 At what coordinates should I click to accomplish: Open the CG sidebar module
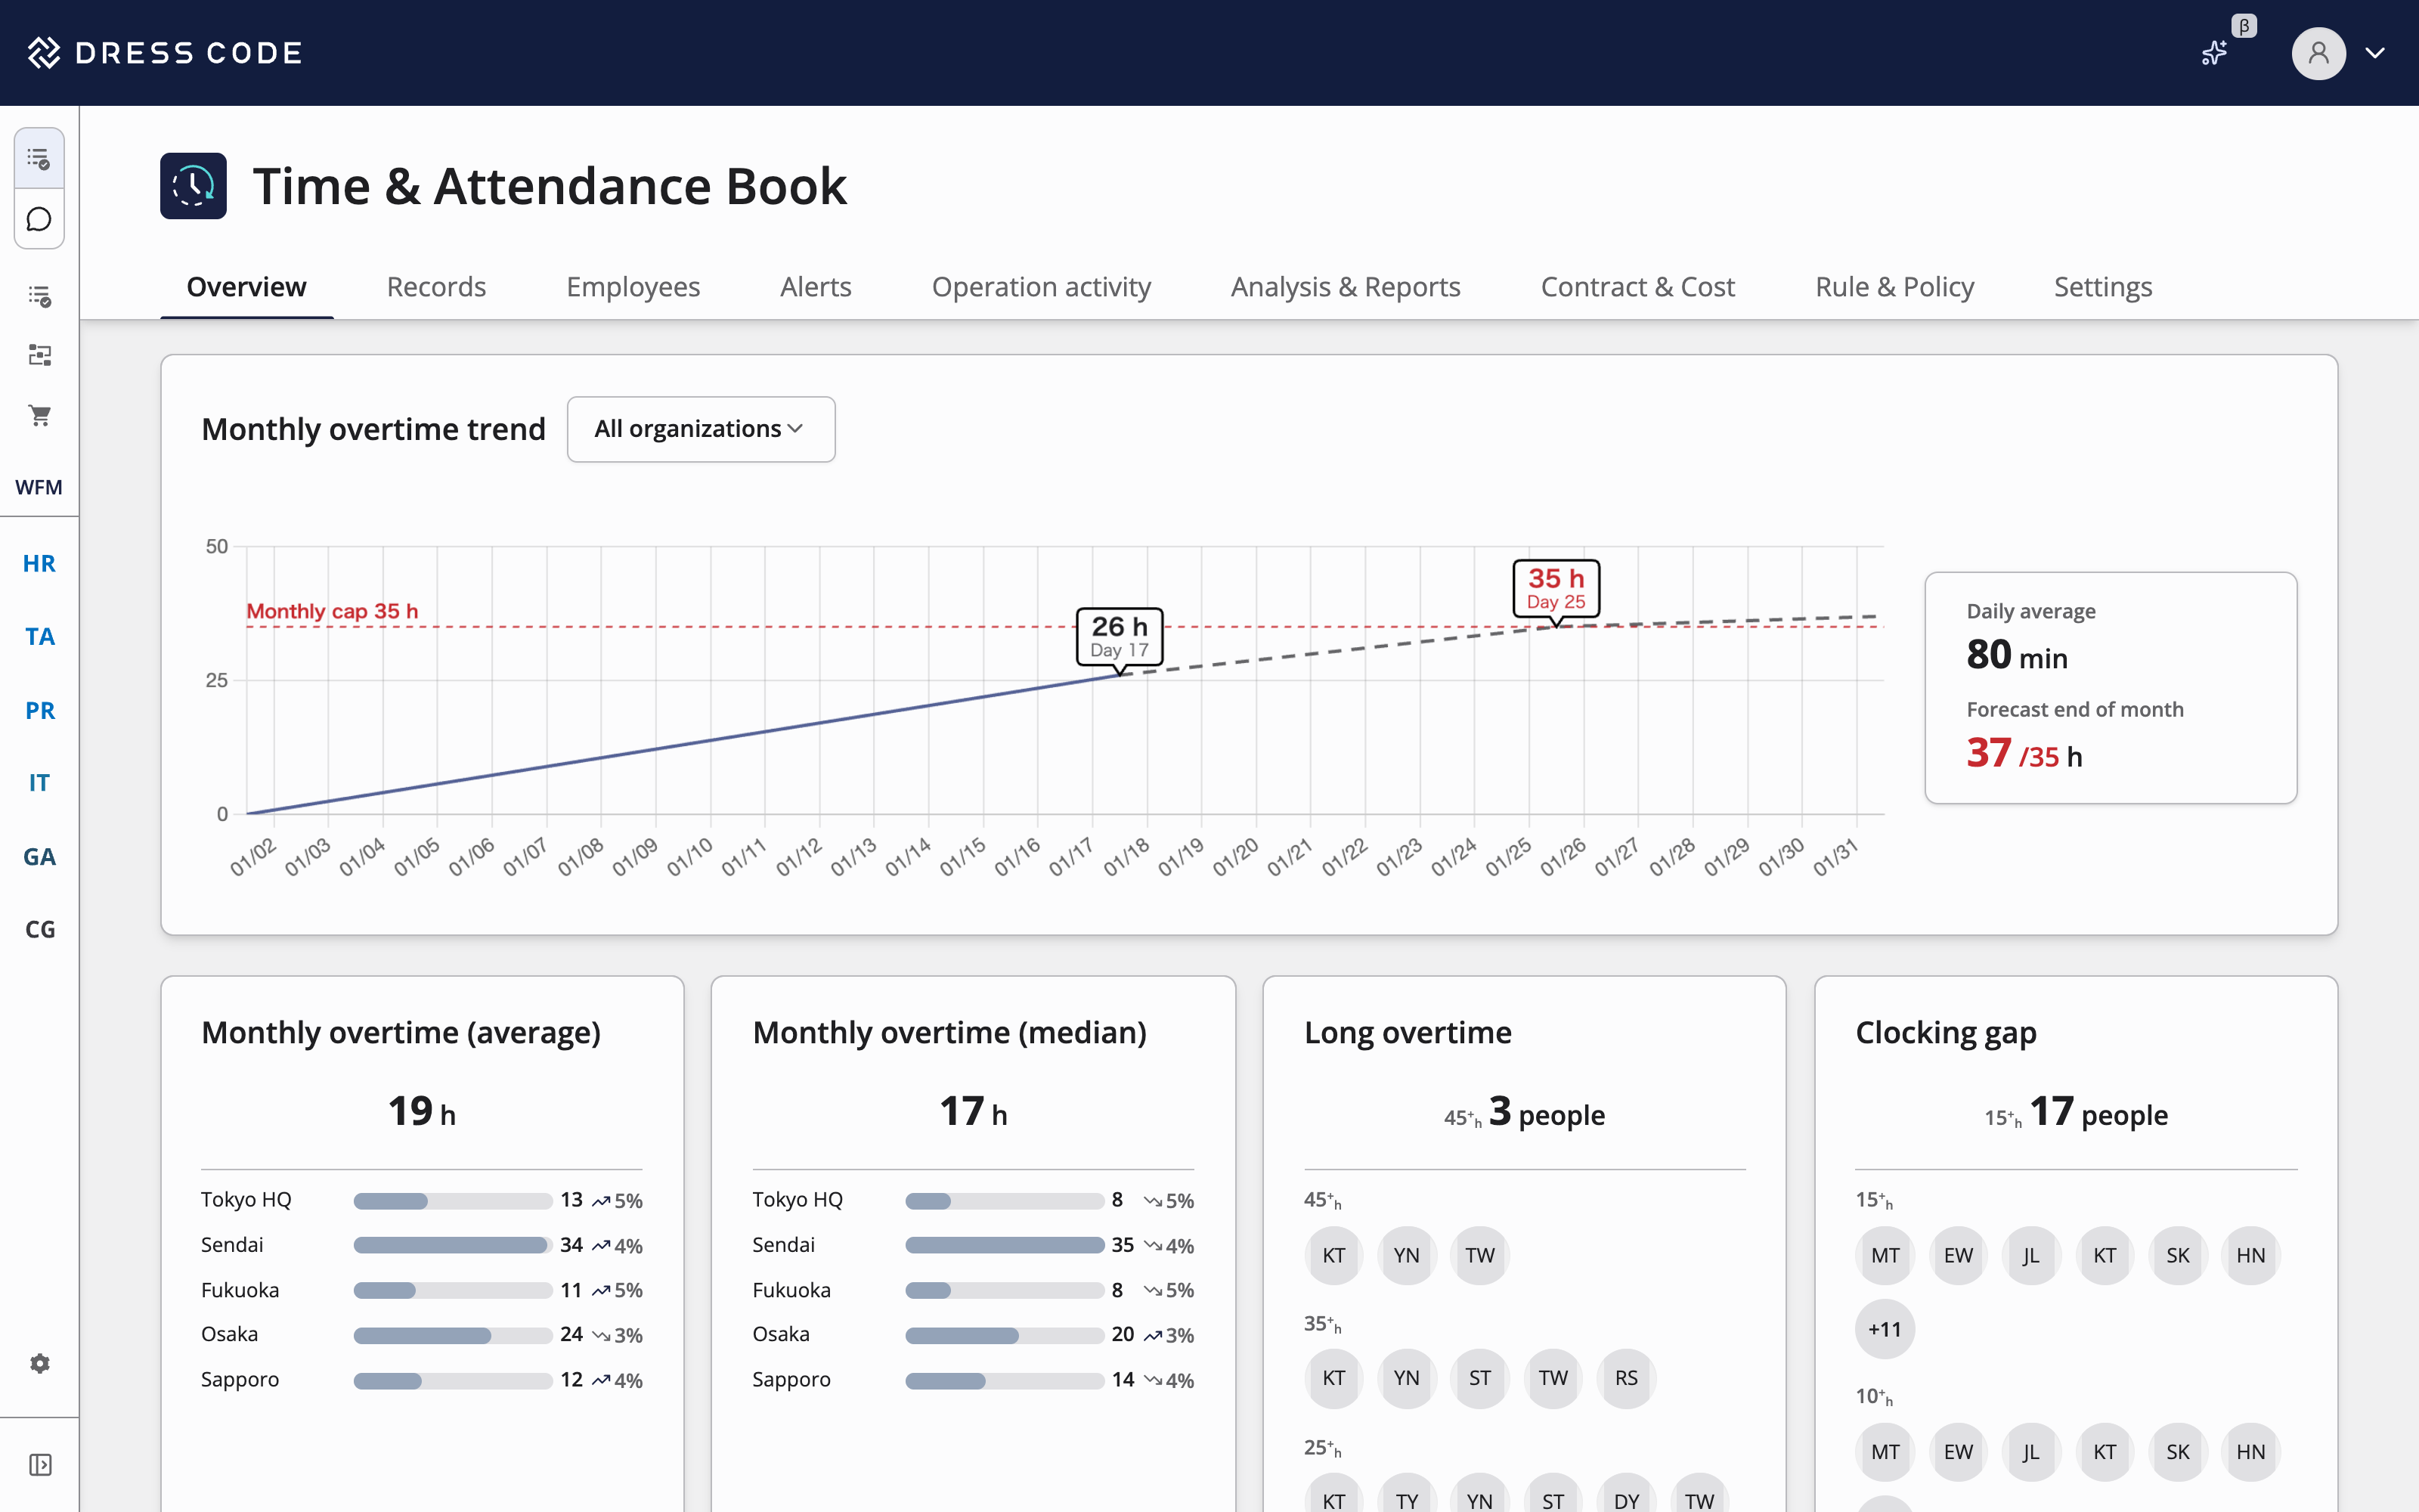point(39,930)
